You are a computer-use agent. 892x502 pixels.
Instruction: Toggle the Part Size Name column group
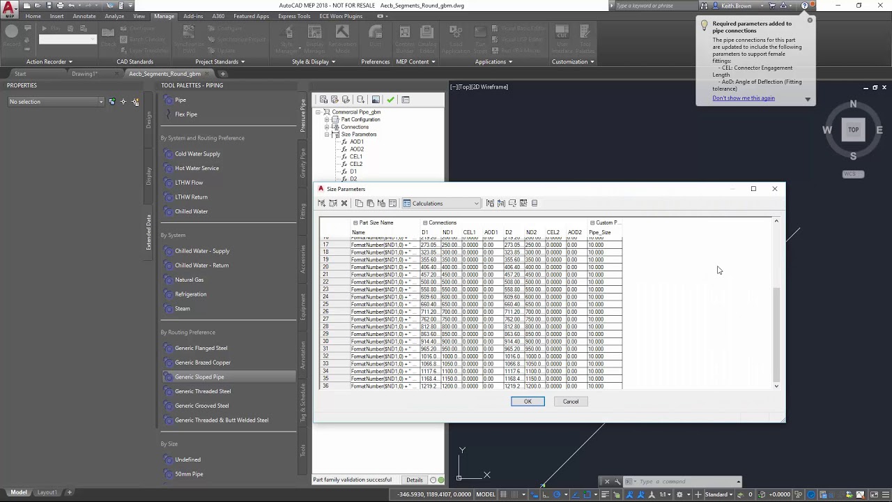[x=355, y=223]
